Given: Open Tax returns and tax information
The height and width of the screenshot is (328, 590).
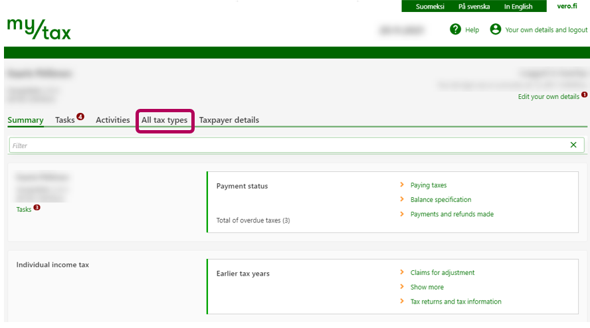Looking at the screenshot, I should click(x=456, y=301).
